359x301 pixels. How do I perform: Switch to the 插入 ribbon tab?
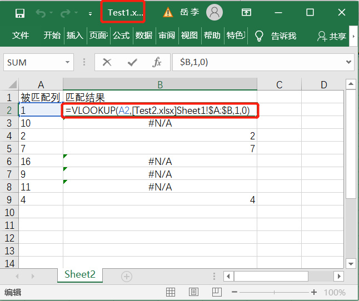coord(75,36)
